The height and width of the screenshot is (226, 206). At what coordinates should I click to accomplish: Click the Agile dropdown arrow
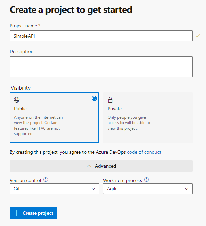(187, 189)
